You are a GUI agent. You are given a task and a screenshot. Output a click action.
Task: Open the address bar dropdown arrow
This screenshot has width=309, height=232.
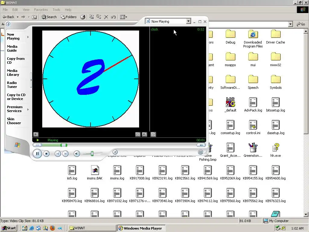290,24
